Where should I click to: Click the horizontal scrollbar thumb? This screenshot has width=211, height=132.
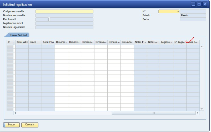[154, 113]
